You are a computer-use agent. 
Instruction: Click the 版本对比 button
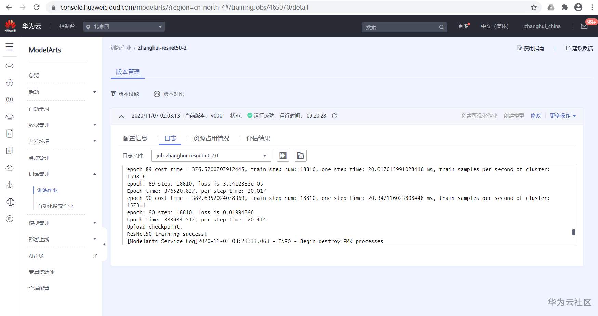(169, 94)
